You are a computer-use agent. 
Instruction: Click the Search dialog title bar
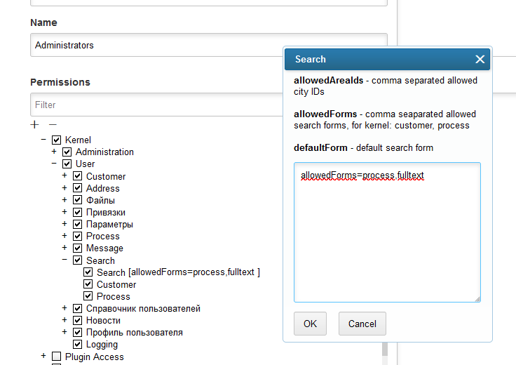click(387, 59)
